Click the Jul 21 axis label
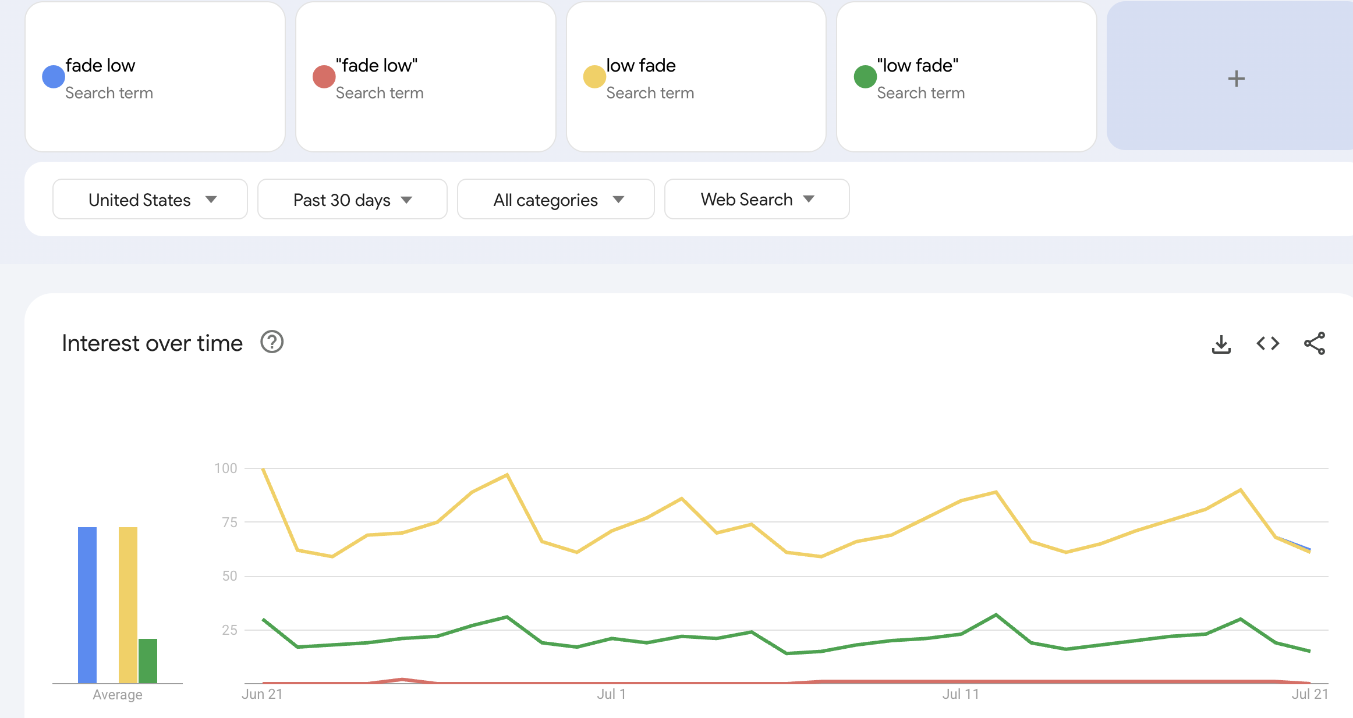The image size is (1353, 718). [1310, 694]
